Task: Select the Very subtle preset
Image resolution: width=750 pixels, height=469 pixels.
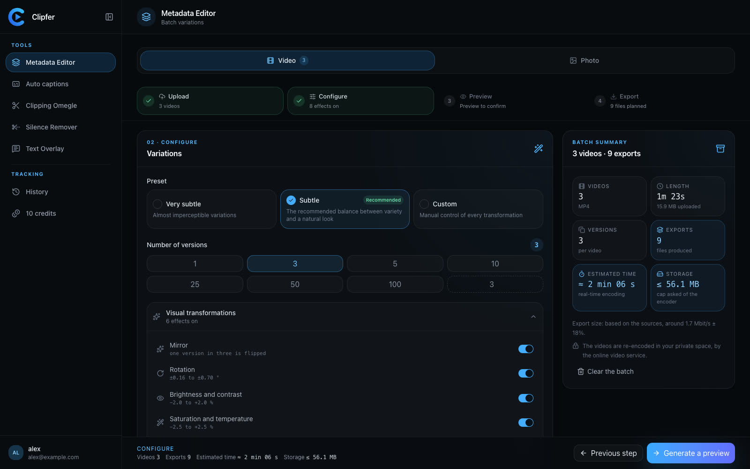Action: (x=211, y=209)
